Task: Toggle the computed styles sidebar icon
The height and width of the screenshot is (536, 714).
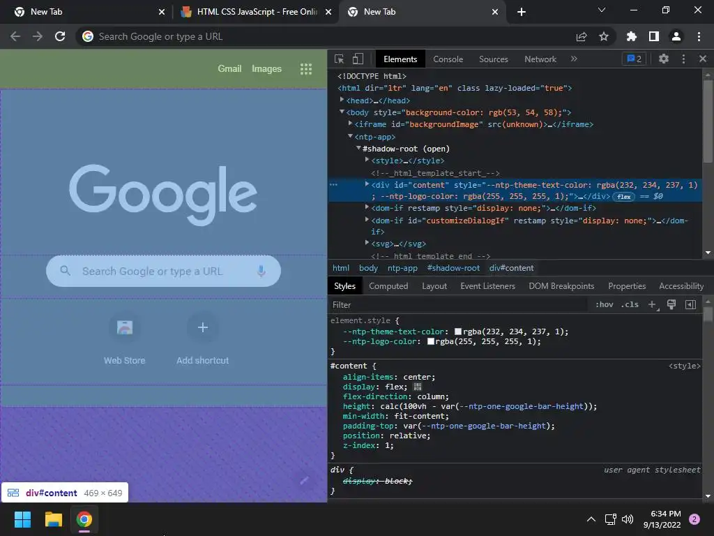Action: pyautogui.click(x=690, y=304)
